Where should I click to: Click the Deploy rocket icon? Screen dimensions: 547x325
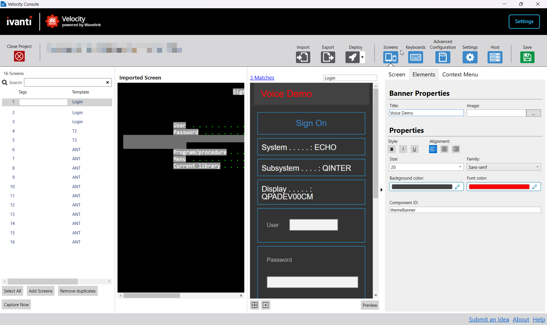[x=352, y=57]
